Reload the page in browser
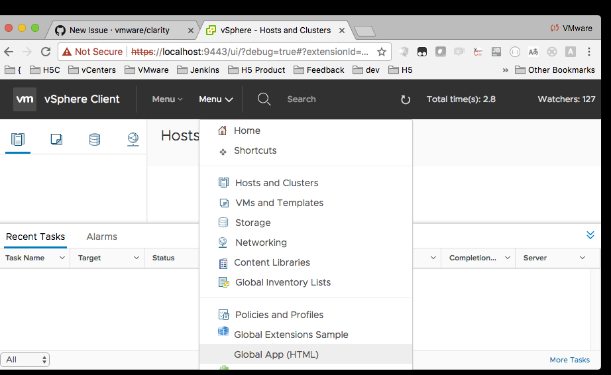Image resolution: width=611 pixels, height=375 pixels. pyautogui.click(x=46, y=52)
